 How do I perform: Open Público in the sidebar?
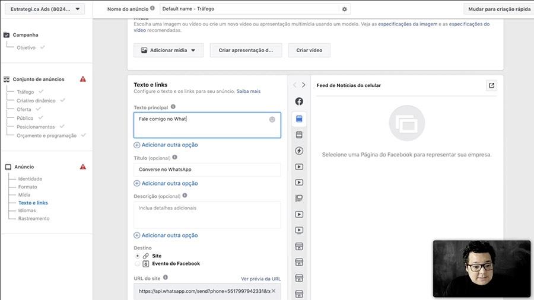pos(25,118)
